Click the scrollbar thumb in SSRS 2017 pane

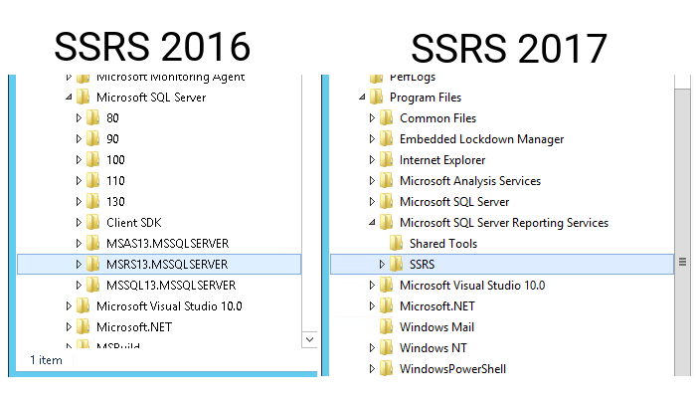point(682,231)
